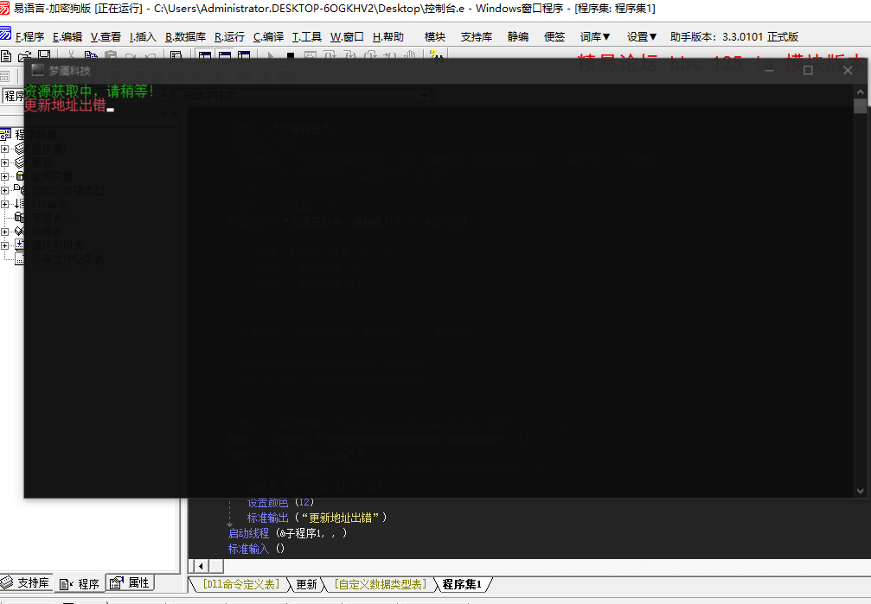Click the third window-layout toolbar icon
This screenshot has height=604, width=871.
click(x=244, y=55)
